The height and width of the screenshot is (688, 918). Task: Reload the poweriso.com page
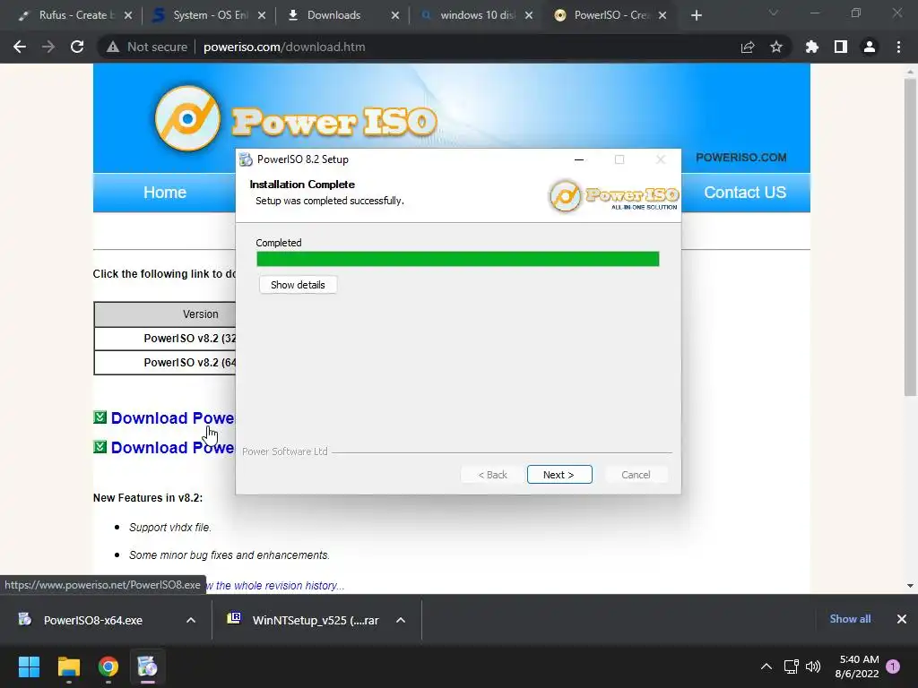[77, 47]
